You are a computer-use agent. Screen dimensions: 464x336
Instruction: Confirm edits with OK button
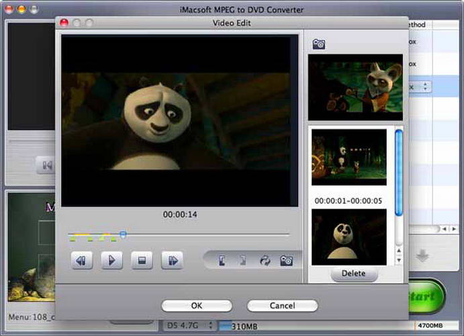coord(197,306)
